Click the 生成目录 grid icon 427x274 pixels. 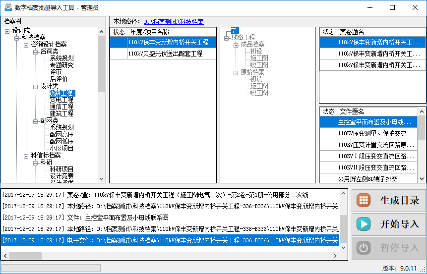(365, 201)
